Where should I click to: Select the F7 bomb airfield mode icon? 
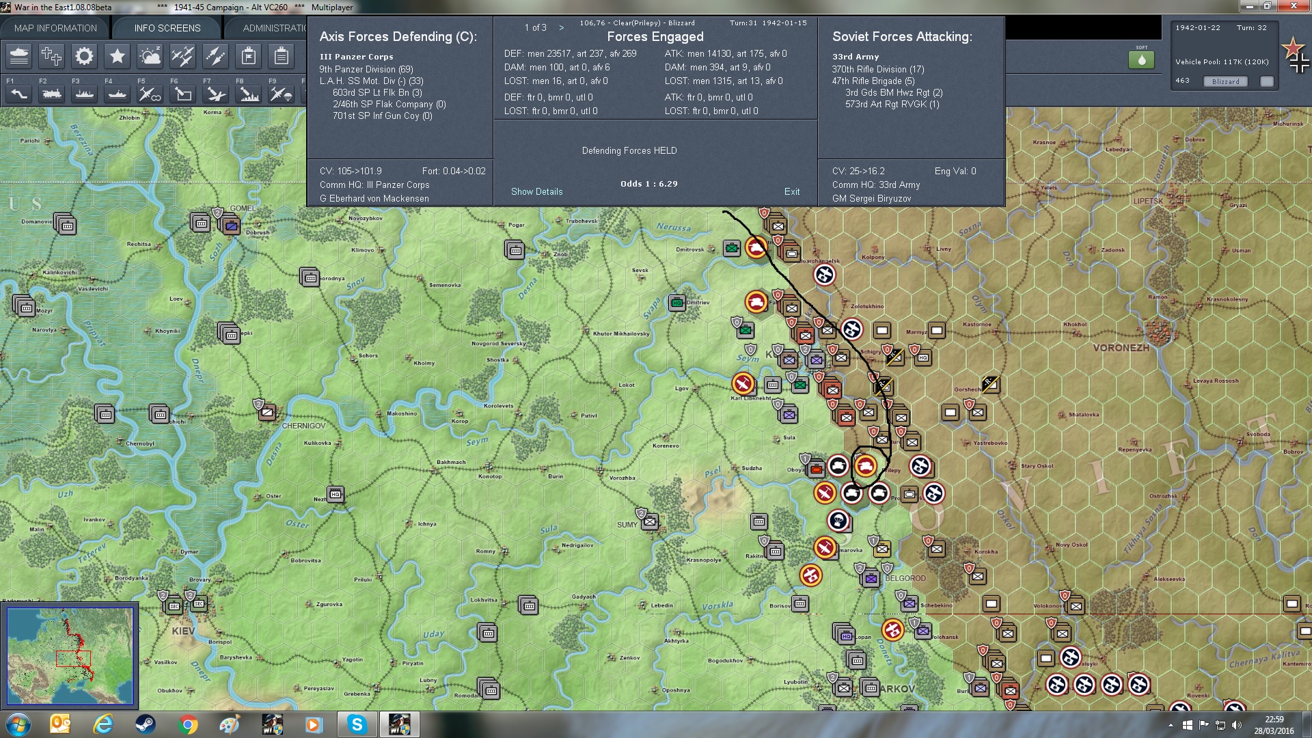[216, 94]
